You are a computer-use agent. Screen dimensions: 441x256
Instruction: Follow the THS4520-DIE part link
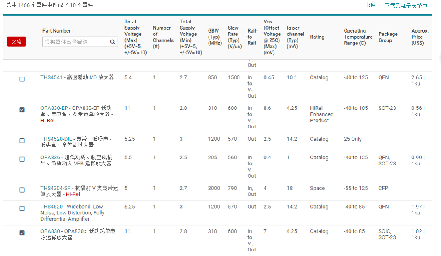pyautogui.click(x=56, y=139)
